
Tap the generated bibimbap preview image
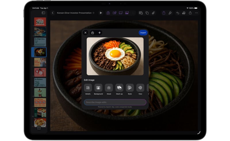pos(115,56)
